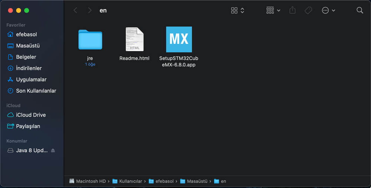This screenshot has width=371, height=188.
Task: Click en folder in path bar
Action: pyautogui.click(x=220, y=181)
